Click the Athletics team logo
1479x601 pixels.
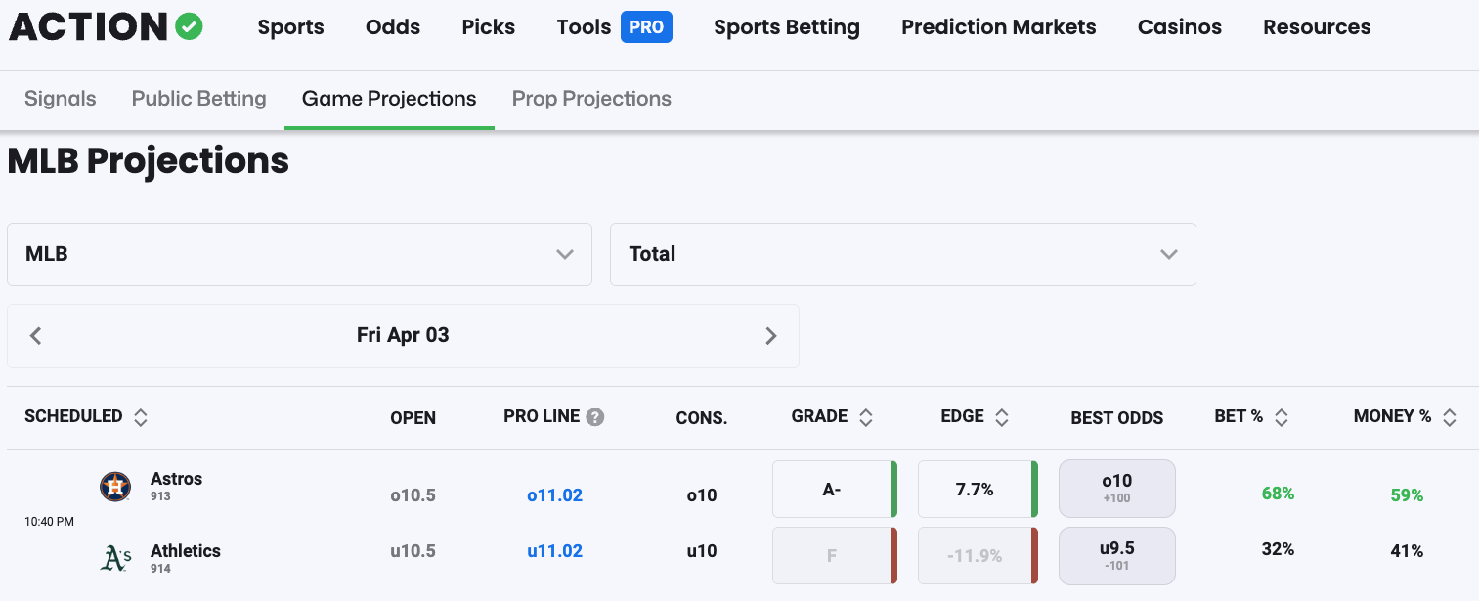115,558
